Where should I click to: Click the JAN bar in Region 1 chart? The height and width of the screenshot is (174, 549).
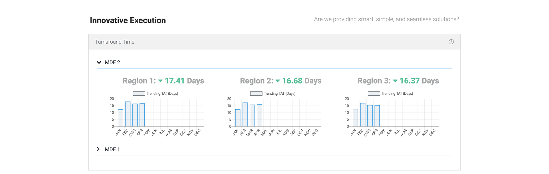120,118
